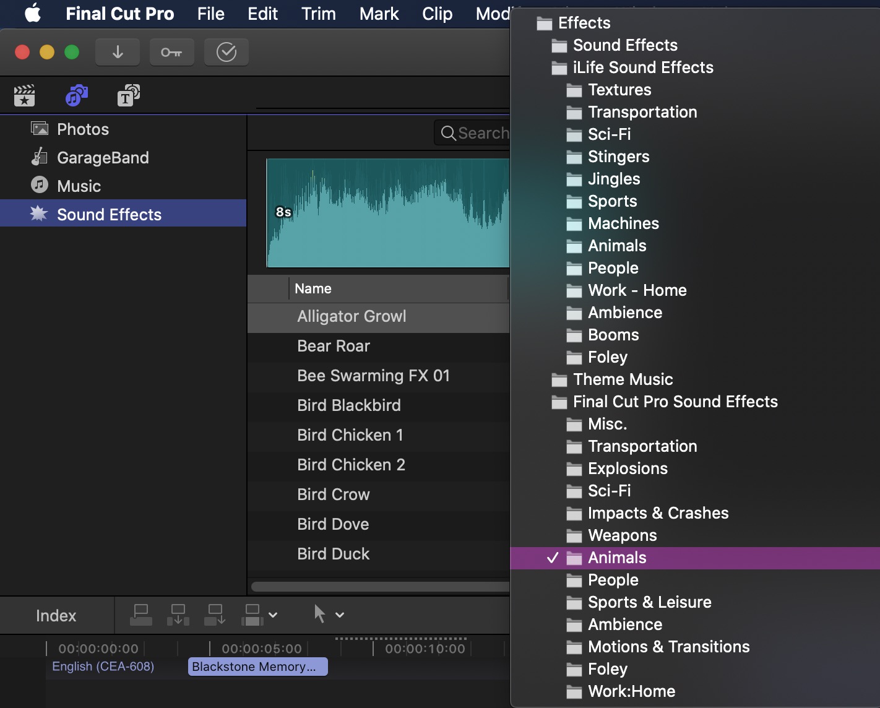Select the Impacts & Crashes category
Screen dimensions: 880x708
[695, 513]
